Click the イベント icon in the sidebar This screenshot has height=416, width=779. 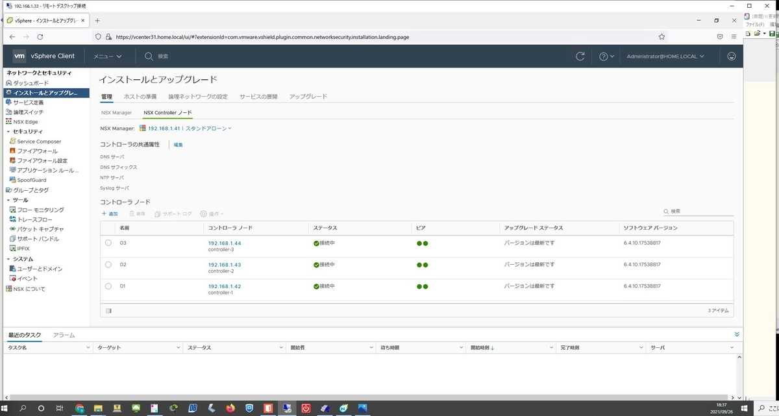12,278
